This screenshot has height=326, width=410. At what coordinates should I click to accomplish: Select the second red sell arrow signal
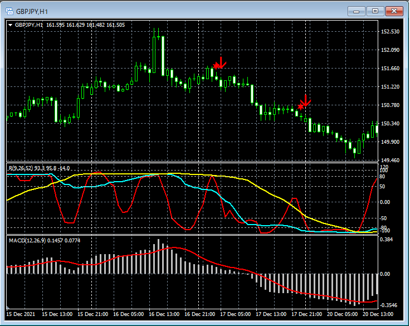(x=306, y=101)
